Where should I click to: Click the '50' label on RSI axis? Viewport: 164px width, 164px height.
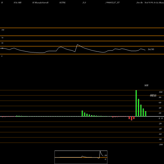coord(2,43)
